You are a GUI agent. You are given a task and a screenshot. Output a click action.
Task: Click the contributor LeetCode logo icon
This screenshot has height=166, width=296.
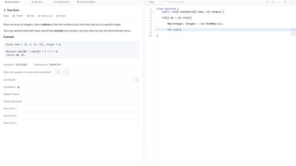pos(137,80)
